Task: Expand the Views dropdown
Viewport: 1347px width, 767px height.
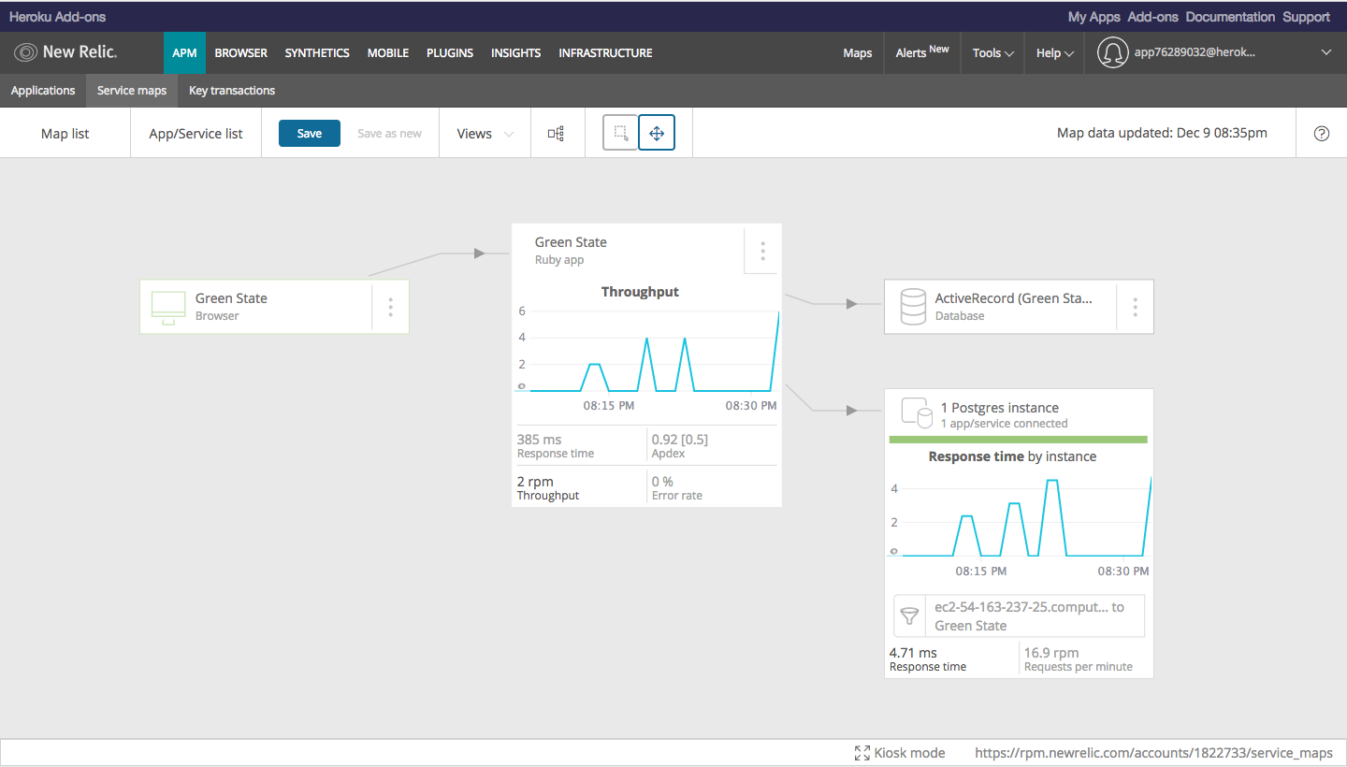Action: coord(485,134)
